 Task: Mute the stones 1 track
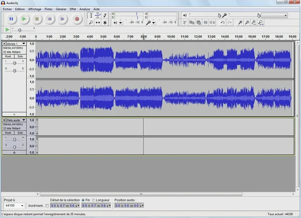pos(8,56)
